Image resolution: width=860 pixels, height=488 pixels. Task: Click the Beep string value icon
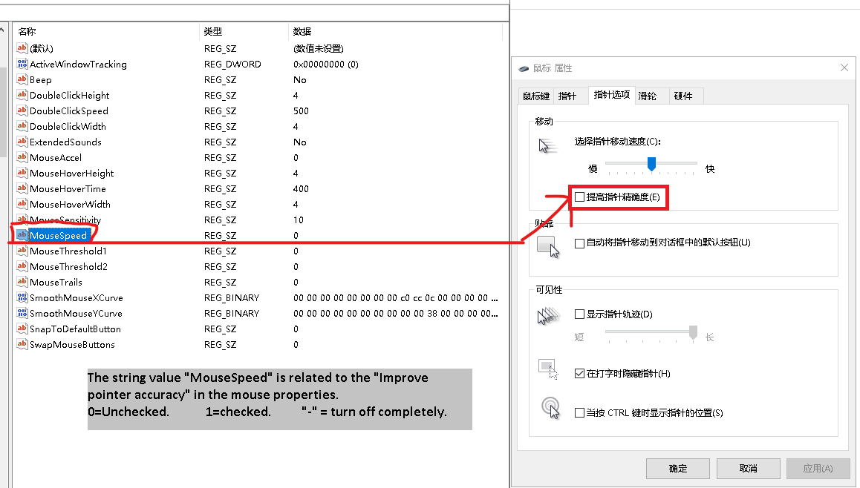22,80
